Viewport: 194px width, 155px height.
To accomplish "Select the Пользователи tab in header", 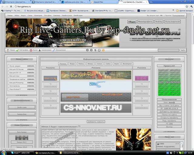I will click(x=172, y=21).
